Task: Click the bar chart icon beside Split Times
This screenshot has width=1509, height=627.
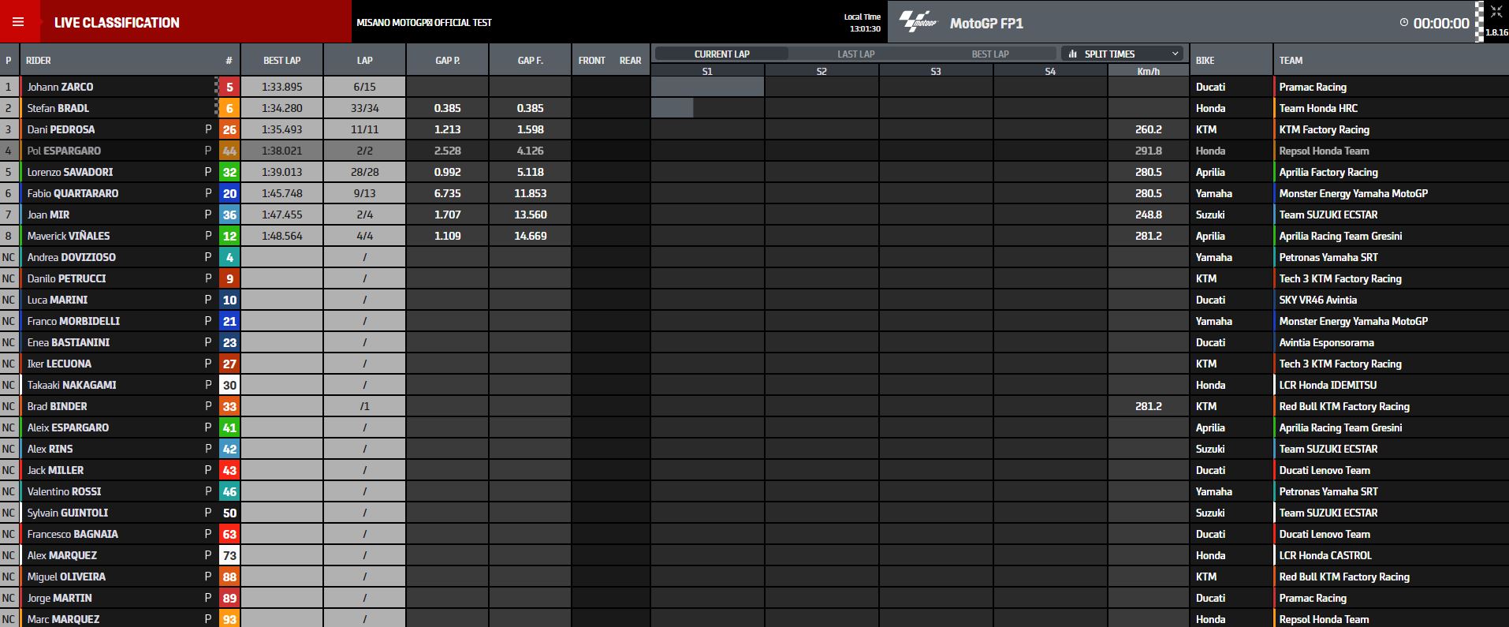Action: [x=1072, y=54]
